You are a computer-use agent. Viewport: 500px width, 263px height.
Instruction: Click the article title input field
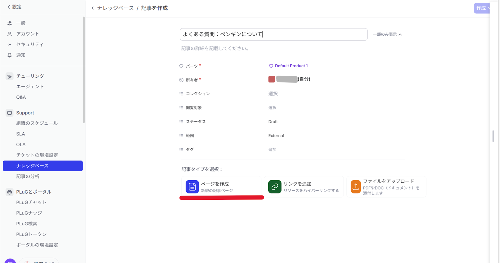click(273, 34)
